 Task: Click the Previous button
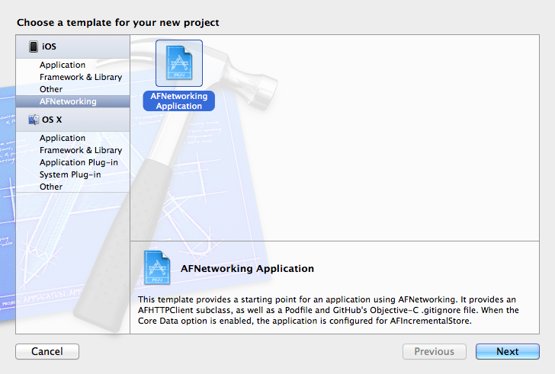point(435,351)
